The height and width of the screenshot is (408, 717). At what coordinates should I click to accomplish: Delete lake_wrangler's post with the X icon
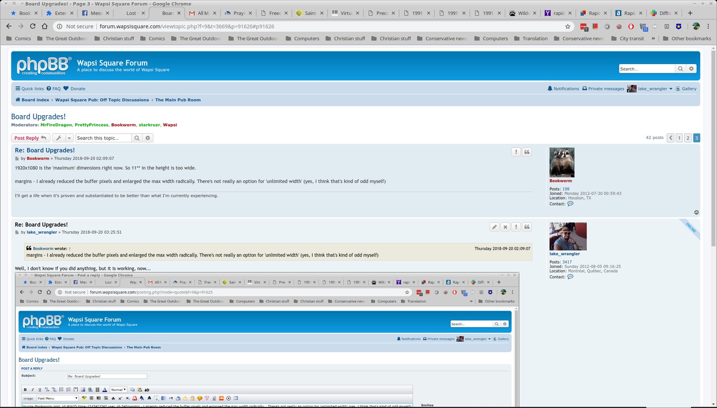(x=505, y=227)
